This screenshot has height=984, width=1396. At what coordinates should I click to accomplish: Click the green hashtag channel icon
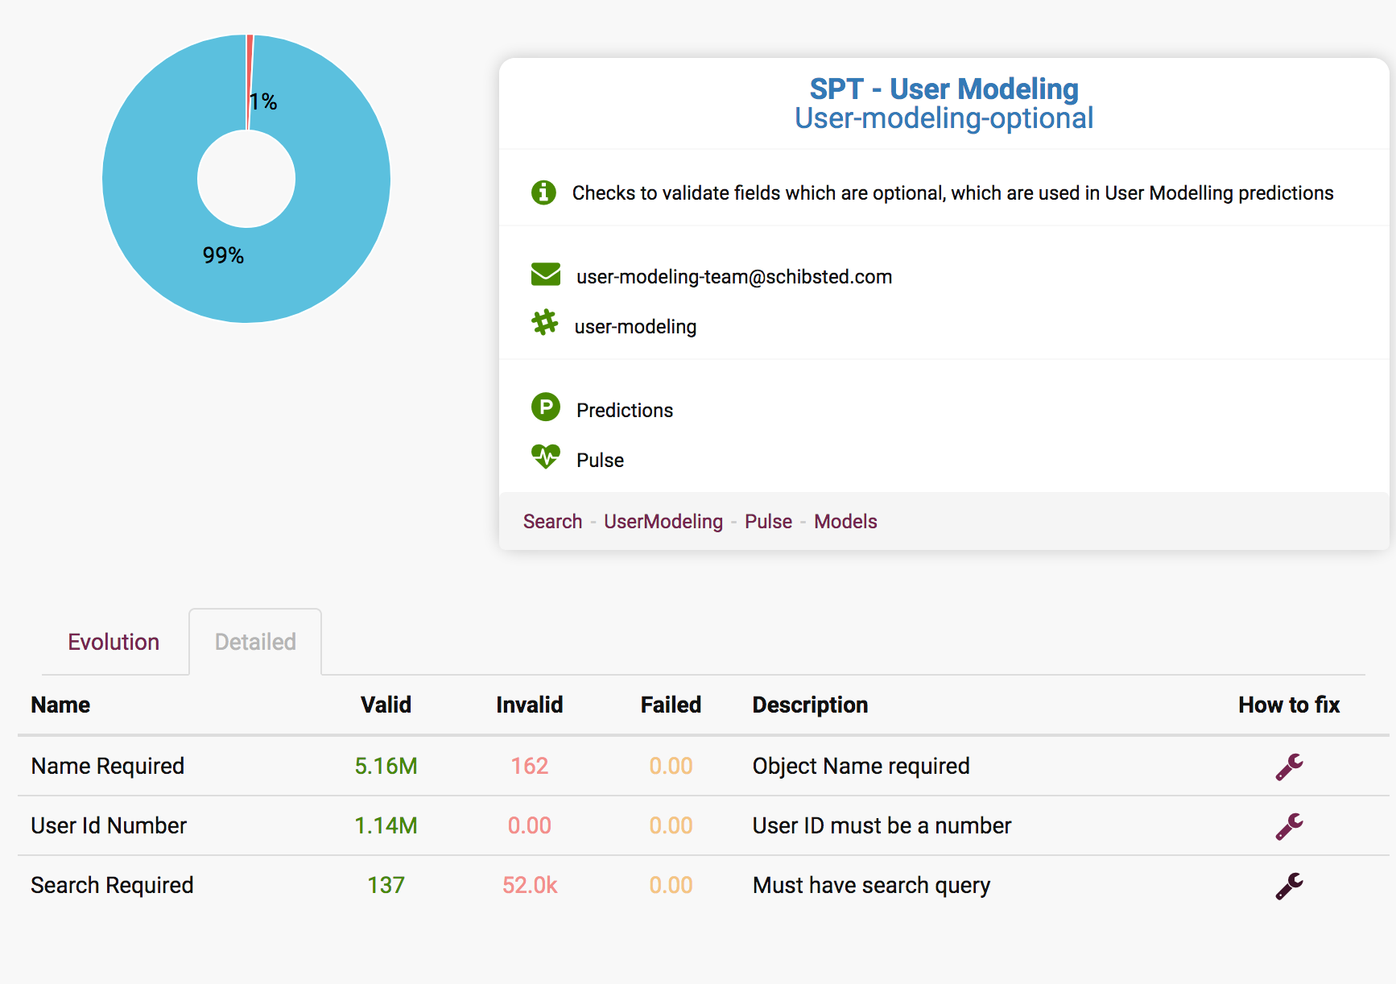[x=545, y=323]
